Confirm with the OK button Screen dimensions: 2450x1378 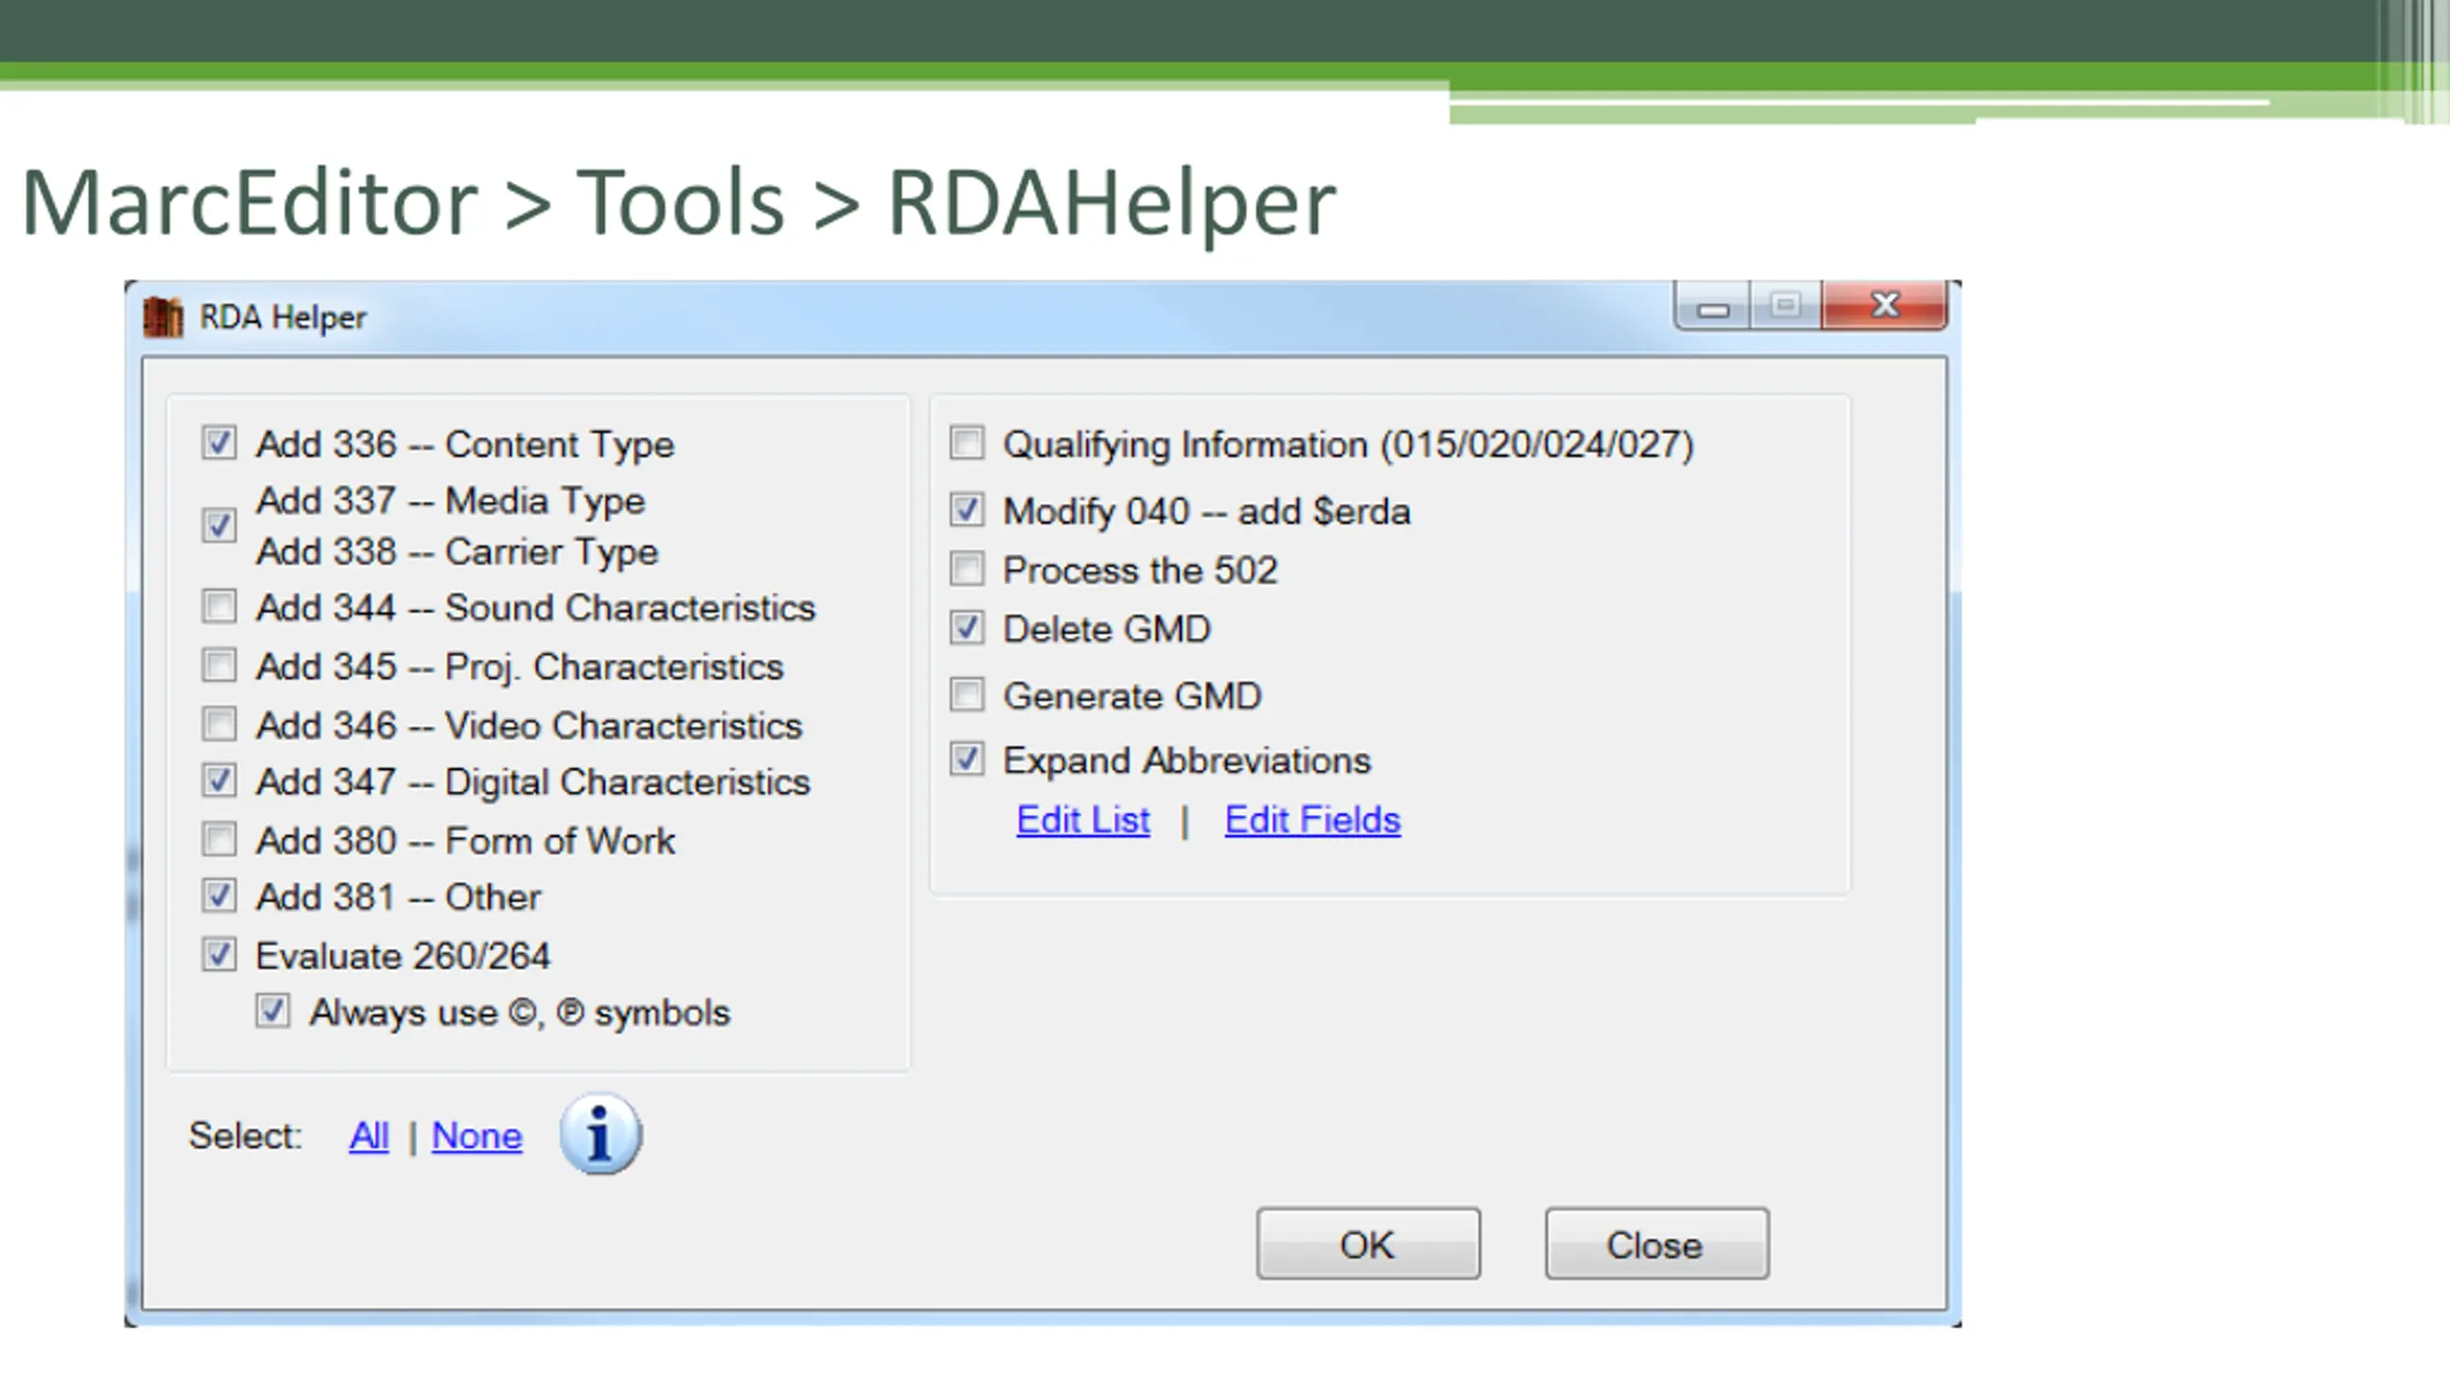tap(1369, 1244)
